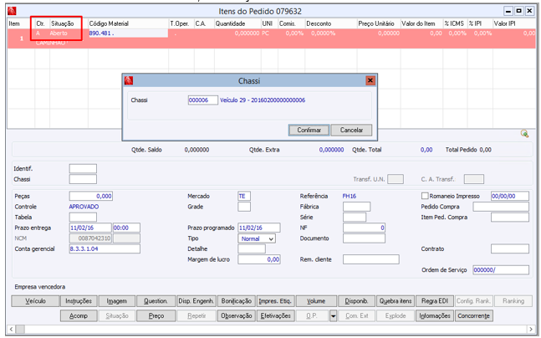Click horizontal scrollbar right arrow
This screenshot has width=541, height=338.
531,329
